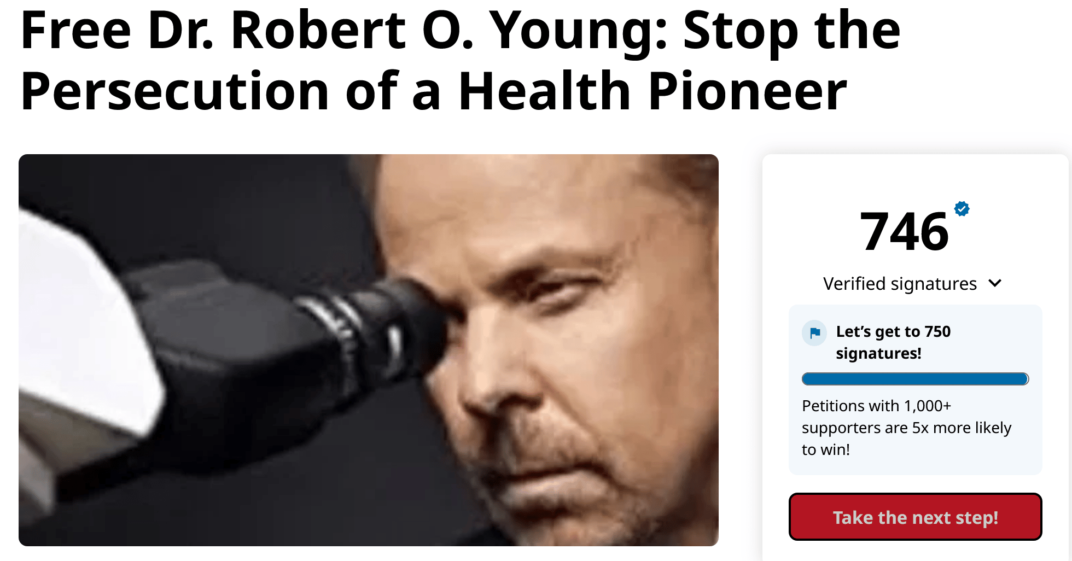Click the flag icon beside the signature goal
Image resolution: width=1072 pixels, height=561 pixels.
point(814,332)
